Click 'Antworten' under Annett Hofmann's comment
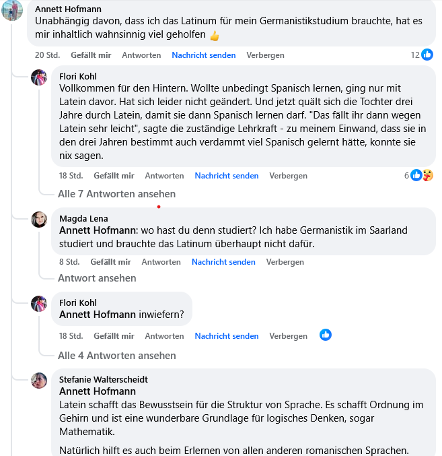The image size is (442, 456). (141, 55)
